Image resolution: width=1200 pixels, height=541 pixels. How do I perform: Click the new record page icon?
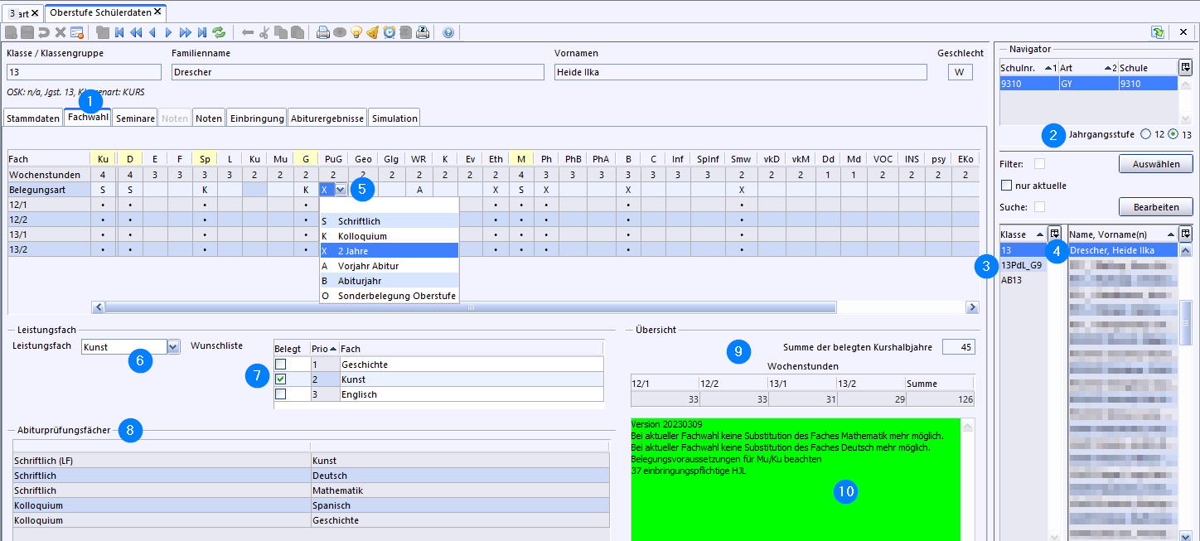point(11,32)
